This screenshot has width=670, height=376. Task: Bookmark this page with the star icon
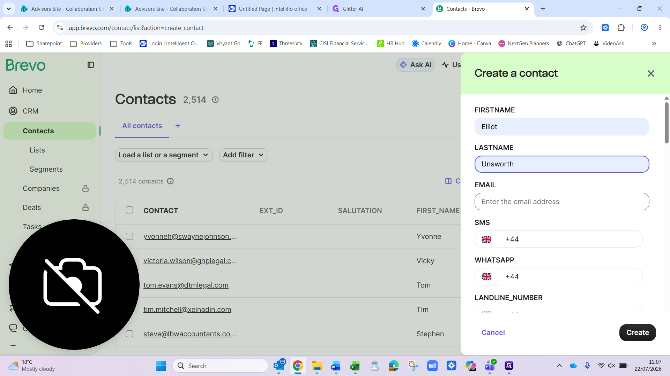point(583,28)
